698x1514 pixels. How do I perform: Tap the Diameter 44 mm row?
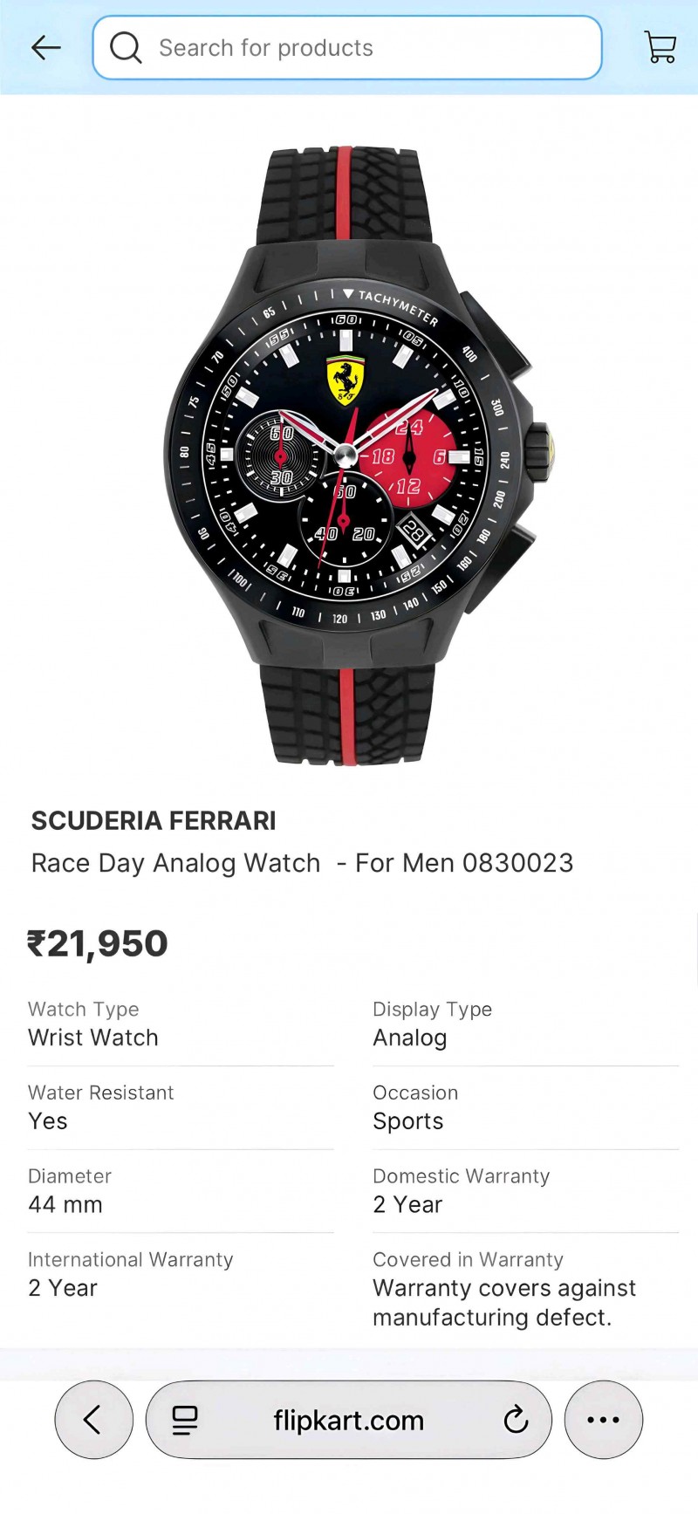pos(181,1191)
